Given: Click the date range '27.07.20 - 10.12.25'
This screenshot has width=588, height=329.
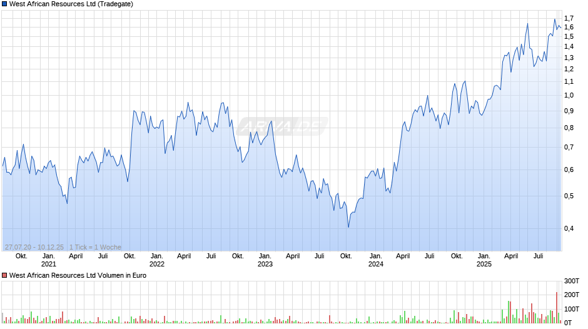Looking at the screenshot, I should pyautogui.click(x=34, y=247).
